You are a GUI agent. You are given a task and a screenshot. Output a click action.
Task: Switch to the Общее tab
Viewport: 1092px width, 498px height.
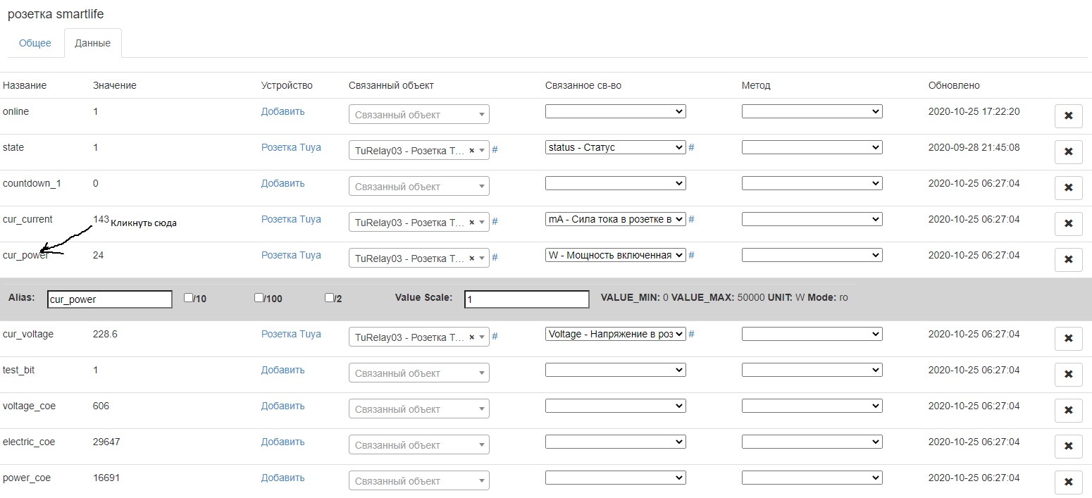click(x=35, y=43)
